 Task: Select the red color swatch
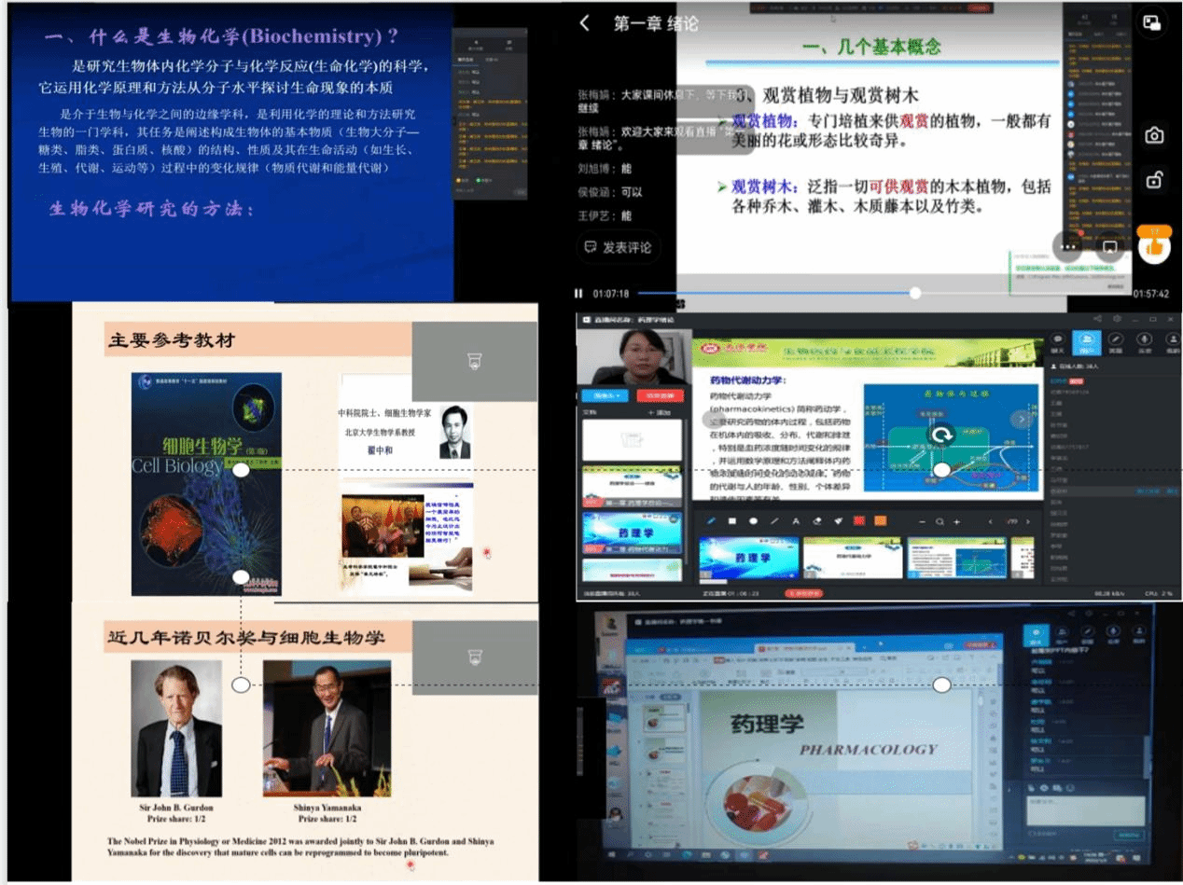[859, 521]
